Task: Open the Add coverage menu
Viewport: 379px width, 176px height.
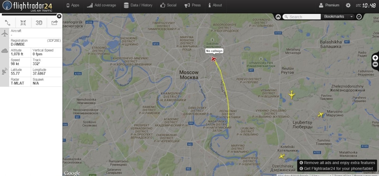Action: tap(102, 5)
